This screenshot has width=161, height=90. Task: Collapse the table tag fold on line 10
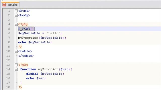[x=16, y=51]
